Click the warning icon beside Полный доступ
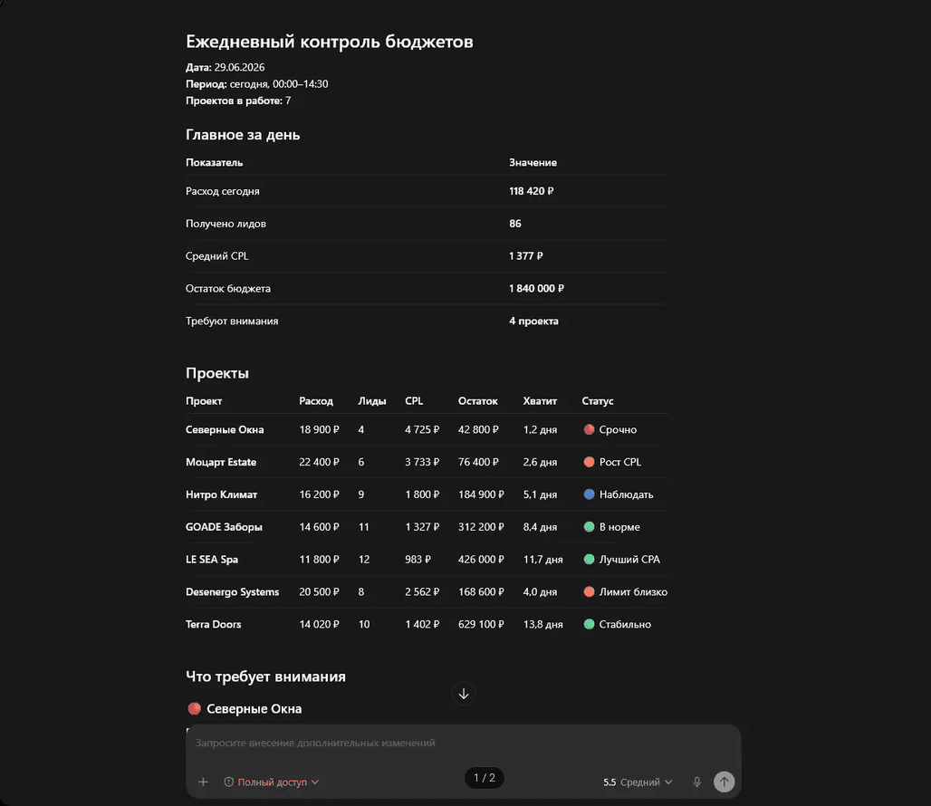 [228, 782]
